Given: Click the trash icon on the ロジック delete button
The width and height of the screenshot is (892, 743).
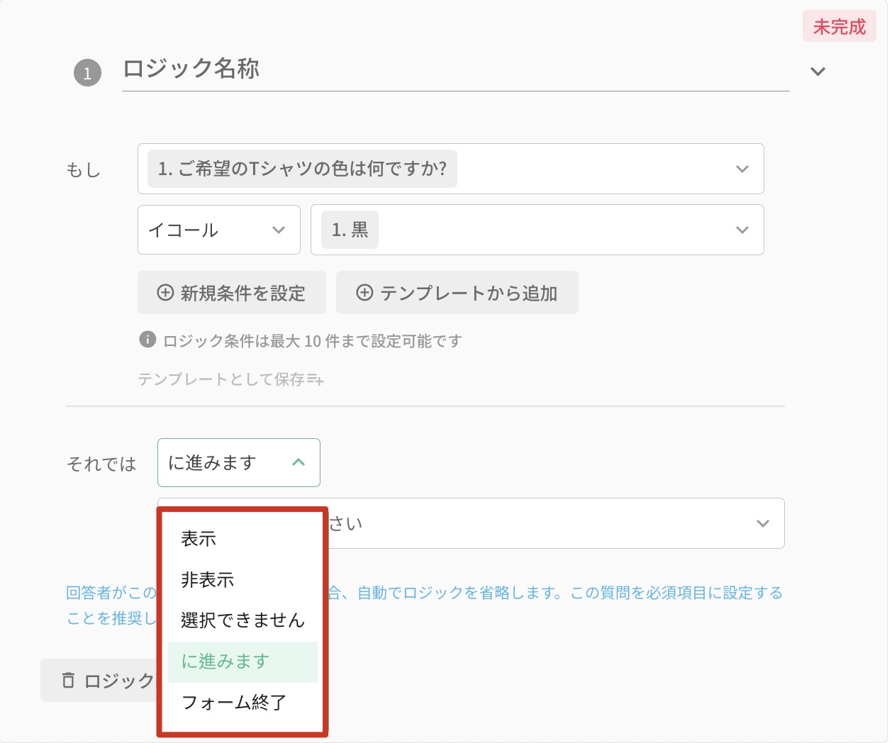Looking at the screenshot, I should 68,681.
